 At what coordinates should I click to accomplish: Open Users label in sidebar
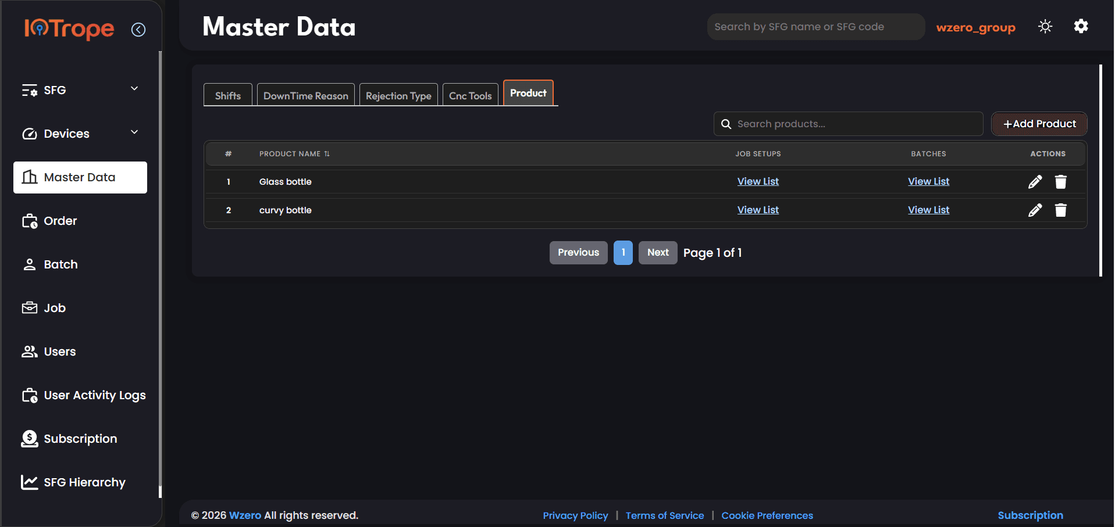(60, 352)
